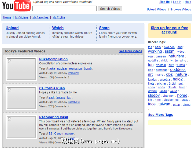Click the Search Videos button

pyautogui.click(x=110, y=9)
